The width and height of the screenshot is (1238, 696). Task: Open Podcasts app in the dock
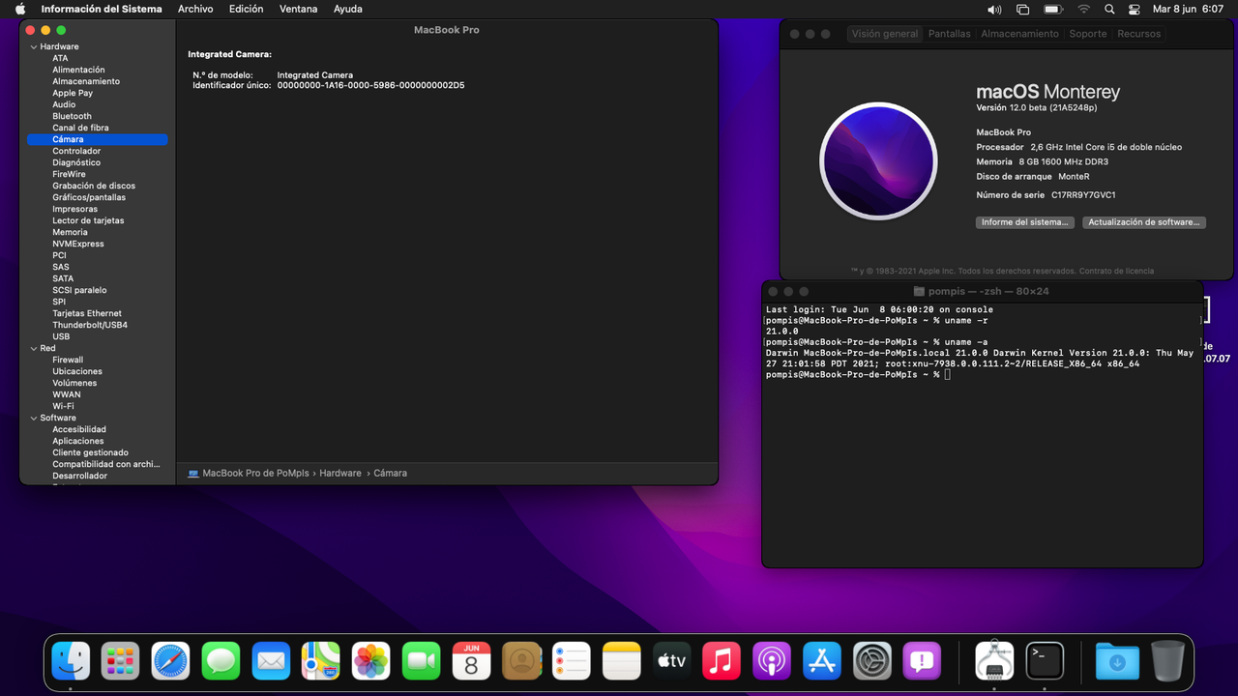click(772, 661)
